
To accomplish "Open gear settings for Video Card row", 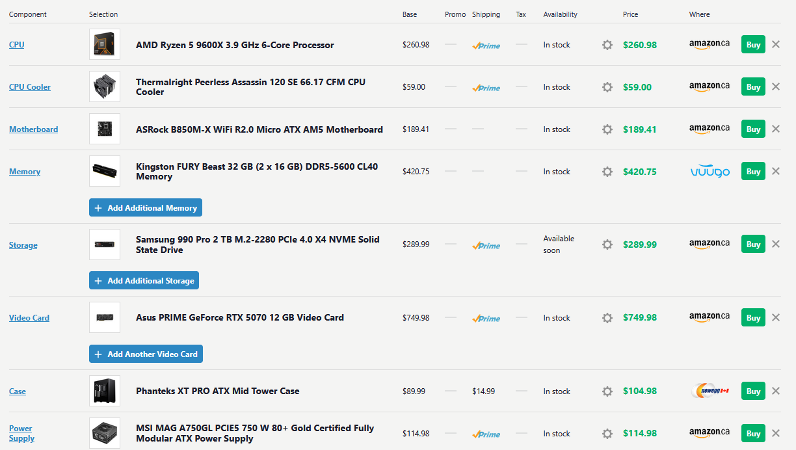I will (x=607, y=318).
